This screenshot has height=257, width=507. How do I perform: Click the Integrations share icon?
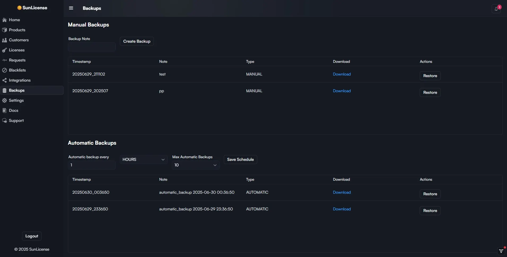click(x=5, y=80)
